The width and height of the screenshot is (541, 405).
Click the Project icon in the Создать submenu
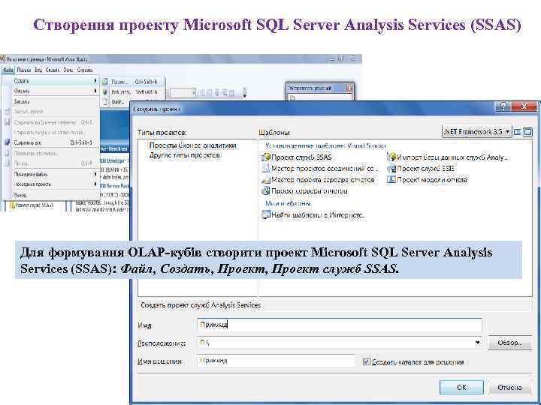pyautogui.click(x=105, y=82)
